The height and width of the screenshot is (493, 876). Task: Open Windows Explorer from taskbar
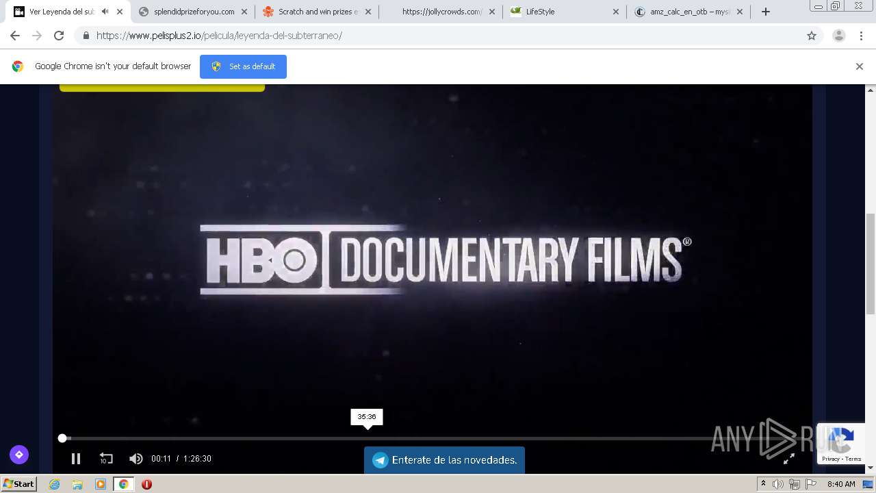pos(77,484)
